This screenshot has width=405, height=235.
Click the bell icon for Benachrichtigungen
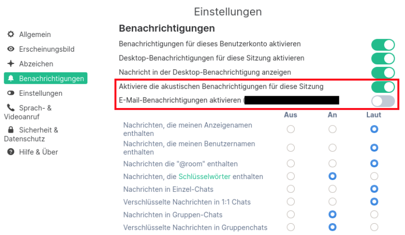11,79
